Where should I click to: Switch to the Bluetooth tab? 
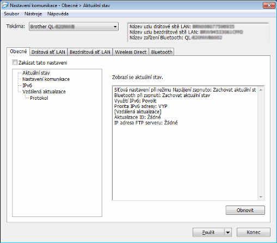(x=162, y=52)
